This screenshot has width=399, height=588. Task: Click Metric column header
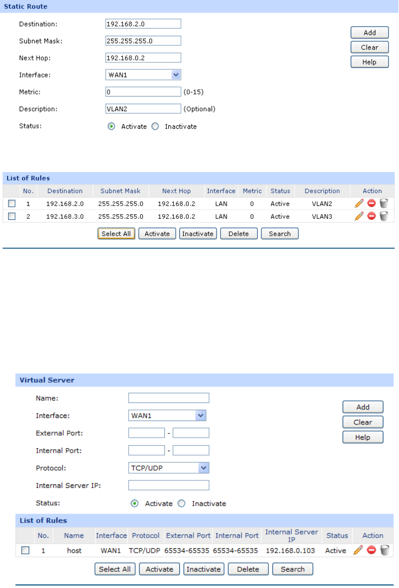pyautogui.click(x=252, y=191)
